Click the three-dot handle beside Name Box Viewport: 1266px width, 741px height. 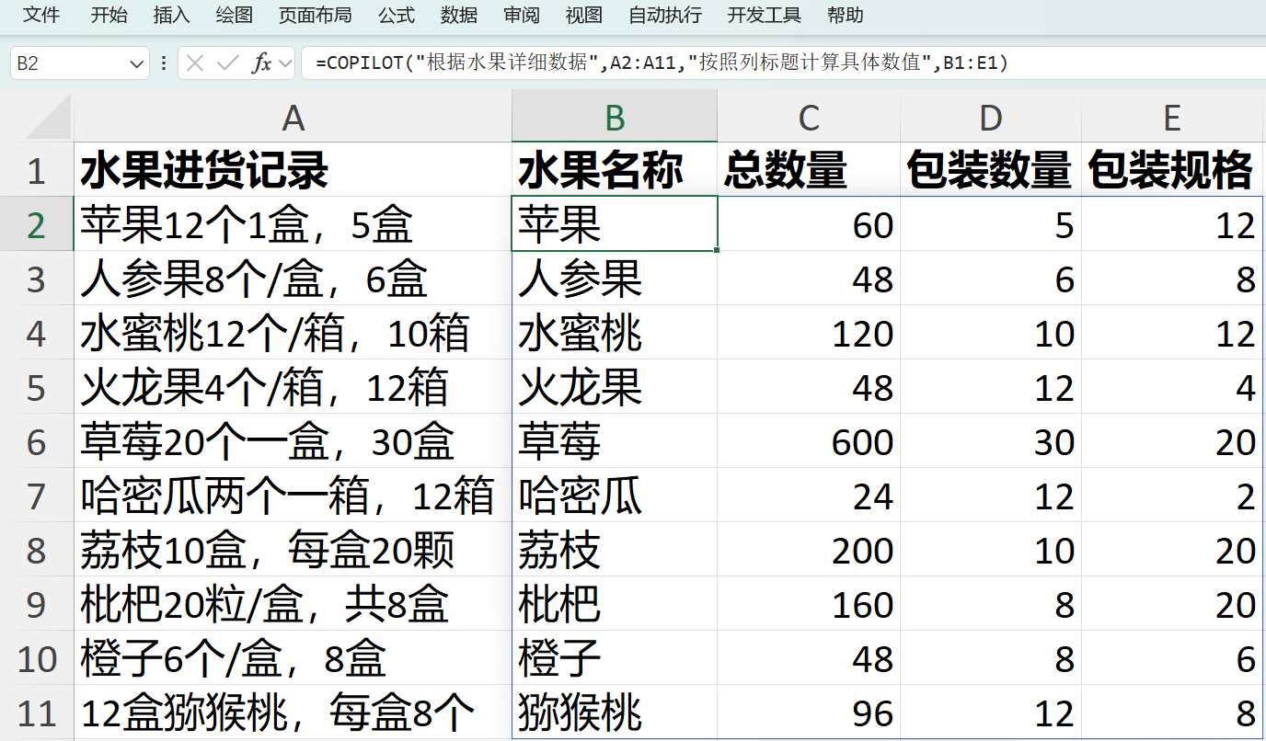pyautogui.click(x=164, y=63)
